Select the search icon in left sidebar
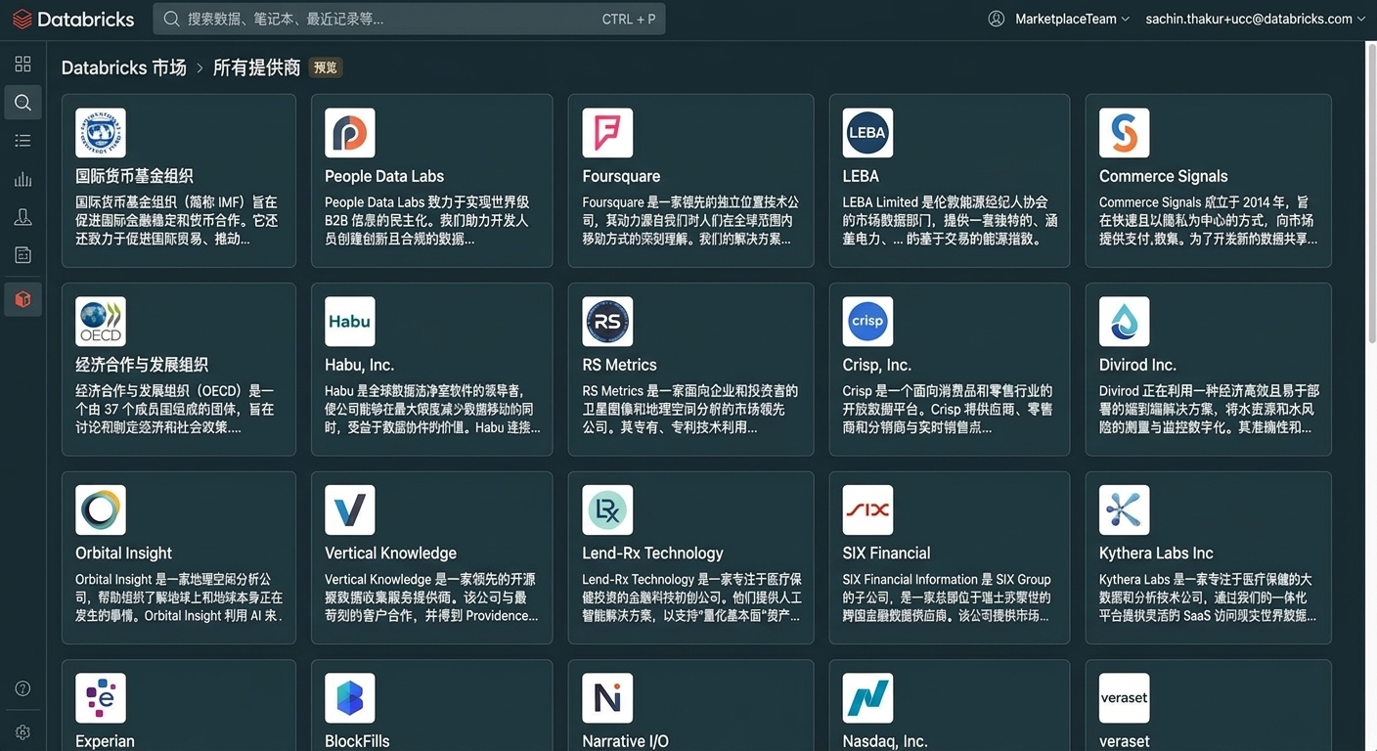Viewport: 1377px width, 751px height. pyautogui.click(x=22, y=103)
